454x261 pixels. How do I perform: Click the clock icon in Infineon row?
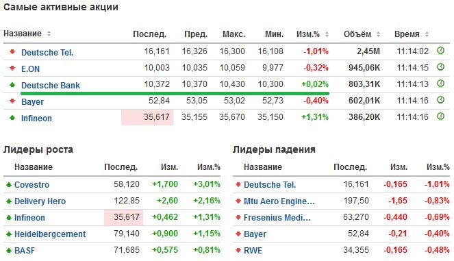pos(440,116)
